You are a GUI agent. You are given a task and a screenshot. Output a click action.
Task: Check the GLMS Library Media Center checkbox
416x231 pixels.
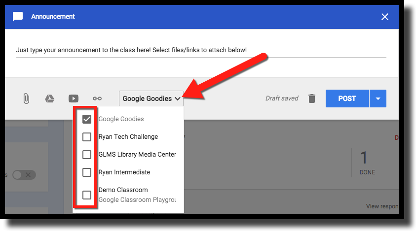(x=87, y=155)
